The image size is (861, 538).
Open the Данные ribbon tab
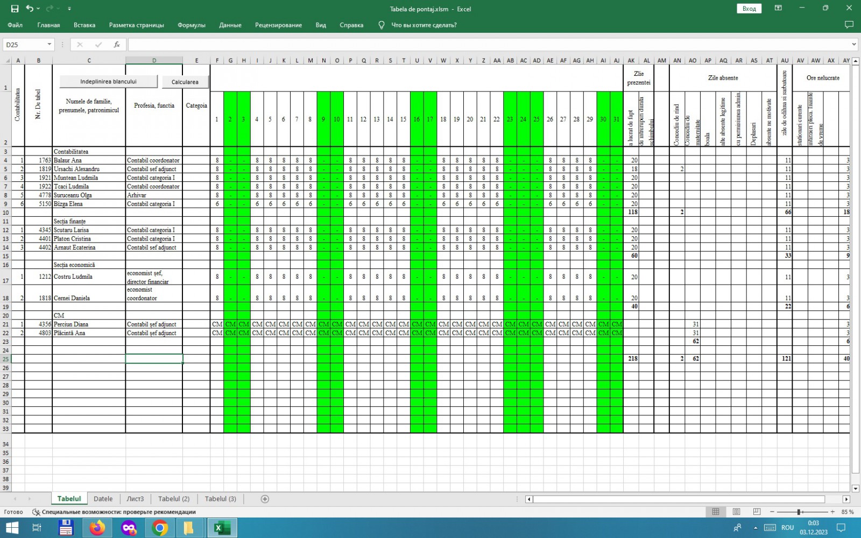pos(230,25)
